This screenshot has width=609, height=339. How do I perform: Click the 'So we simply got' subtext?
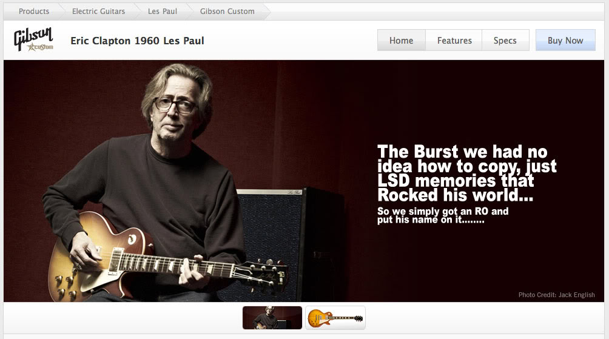pyautogui.click(x=443, y=215)
